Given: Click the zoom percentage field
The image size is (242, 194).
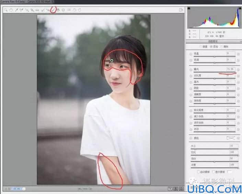Looking at the screenshot, I should pos(17,189).
